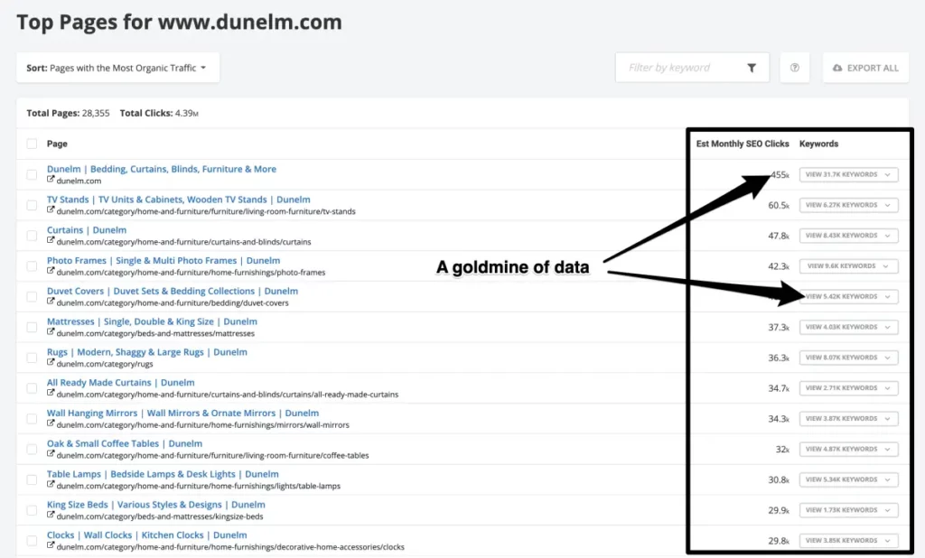Follow the Clocks | Wall Clocks link
This screenshot has width=925, height=558.
[147, 535]
